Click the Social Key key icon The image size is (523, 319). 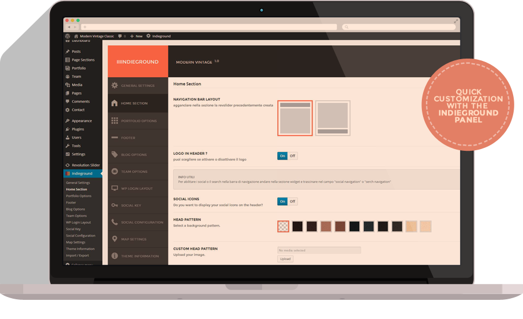[114, 205]
